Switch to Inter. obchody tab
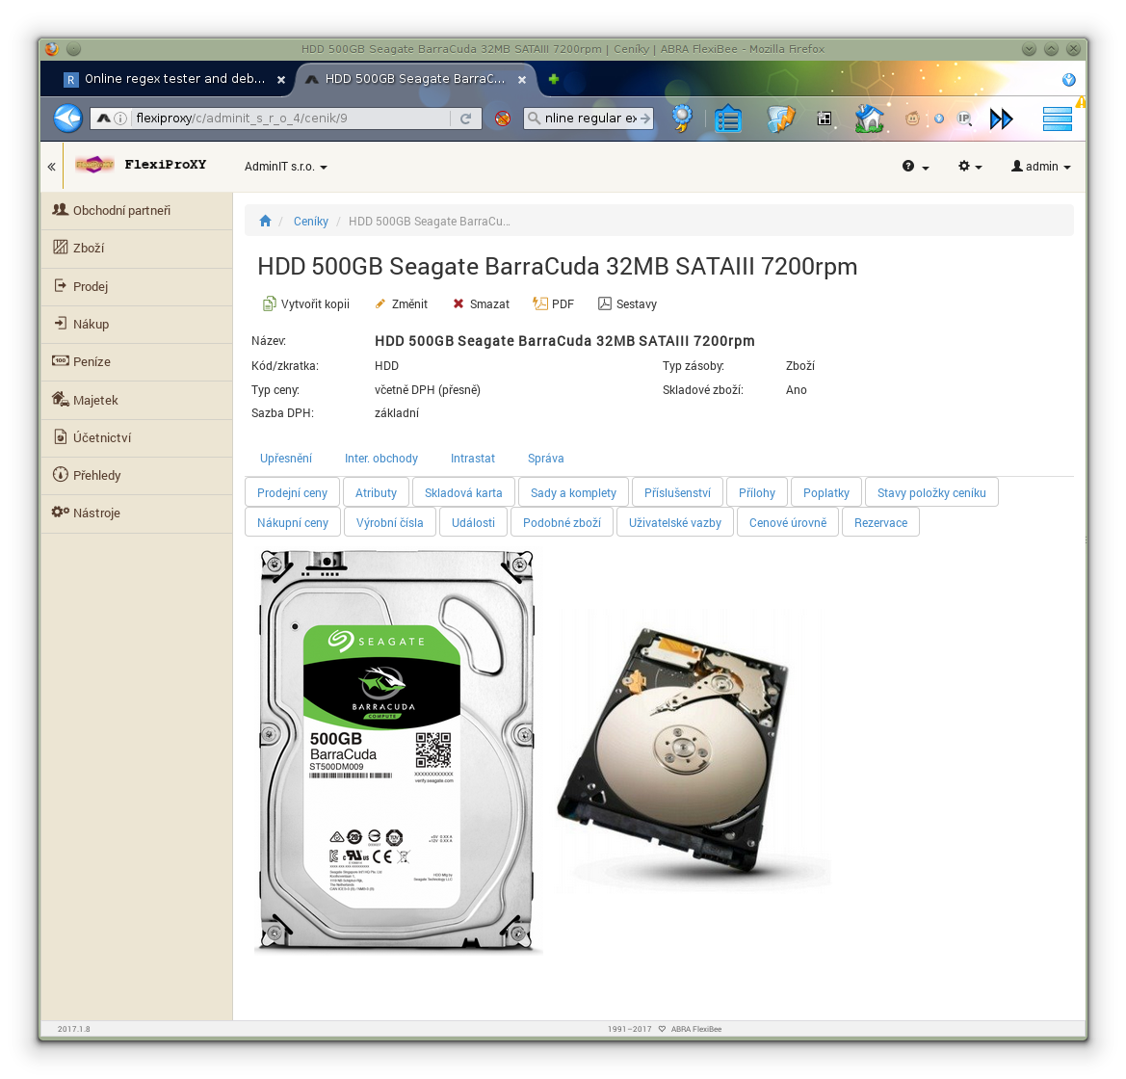This screenshot has width=1126, height=1079. click(381, 459)
